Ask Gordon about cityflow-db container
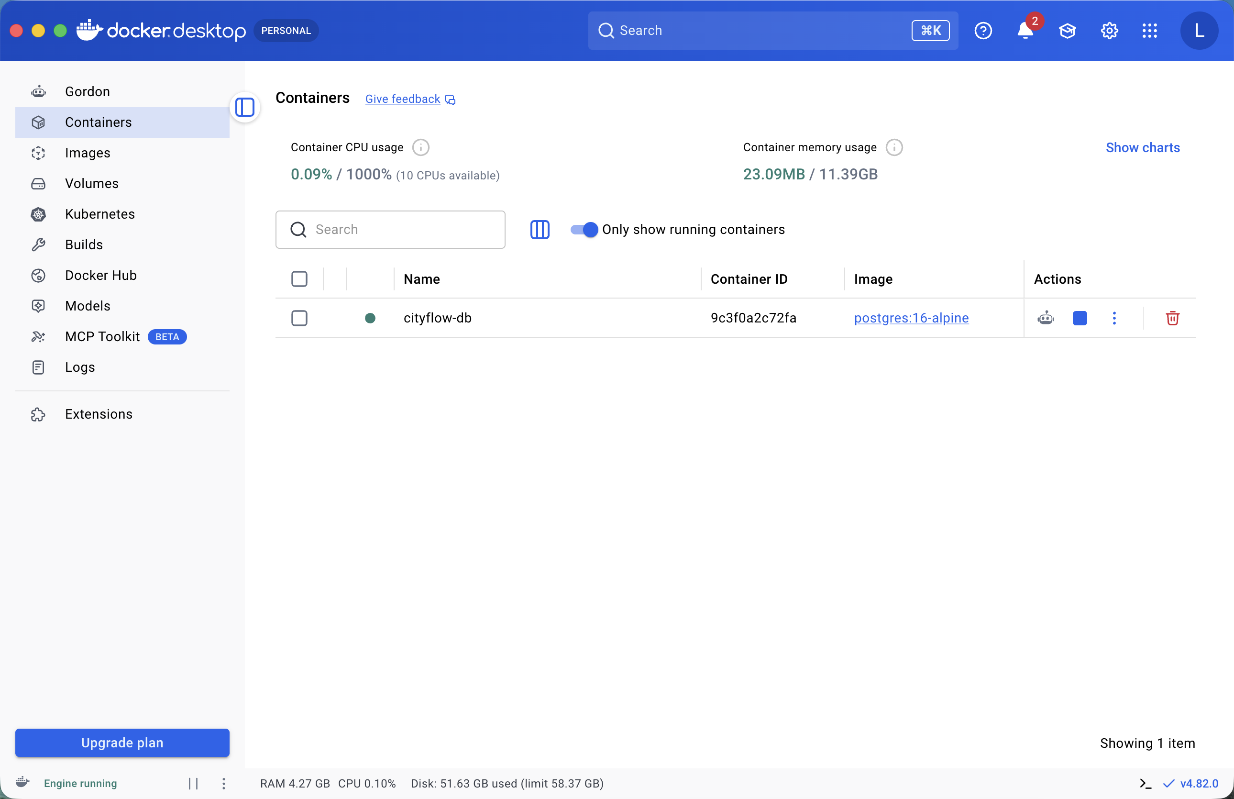Image resolution: width=1234 pixels, height=799 pixels. point(1045,318)
